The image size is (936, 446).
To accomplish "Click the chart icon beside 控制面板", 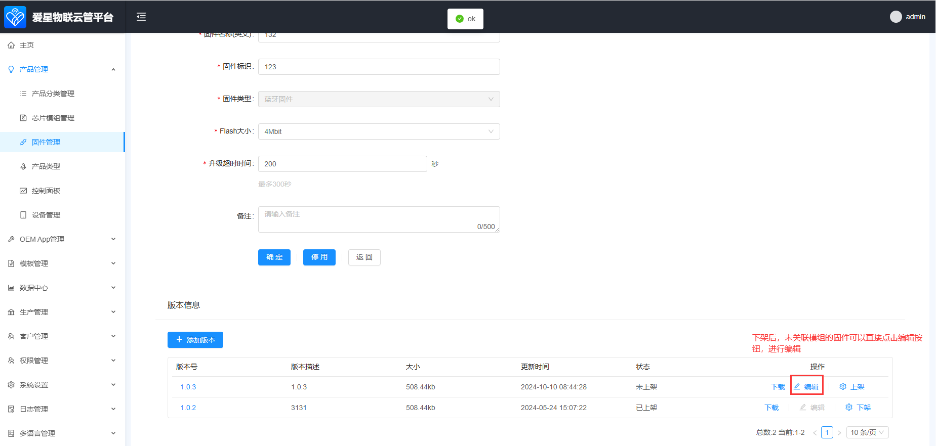I will pyautogui.click(x=23, y=191).
